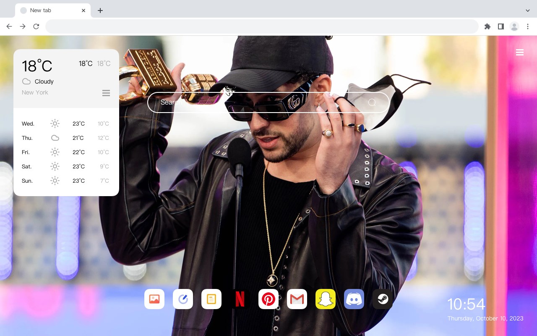Viewport: 537px width, 336px height.
Task: Click Sunday's 7°C low temperature
Action: 104,181
